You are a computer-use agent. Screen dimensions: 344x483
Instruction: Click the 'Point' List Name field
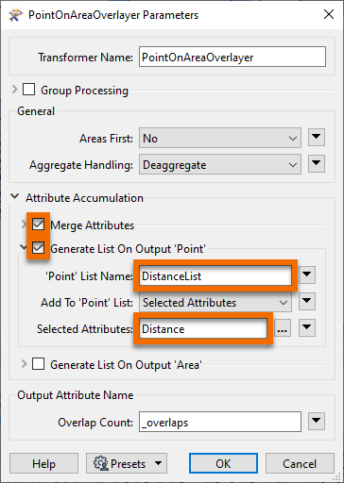[215, 275]
